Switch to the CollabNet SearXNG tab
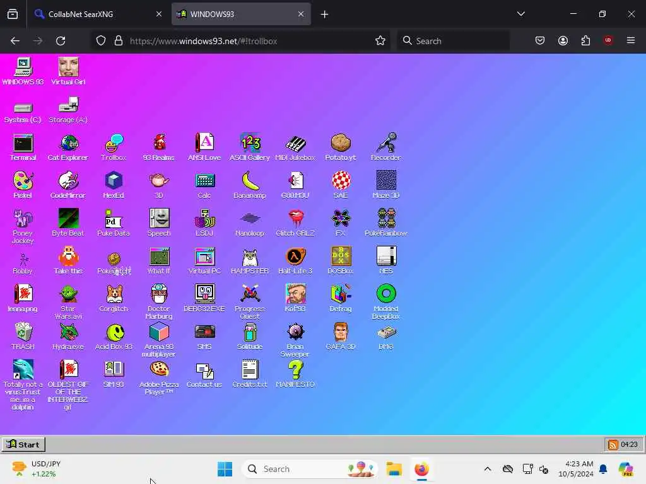The height and width of the screenshot is (484, 646). click(98, 14)
